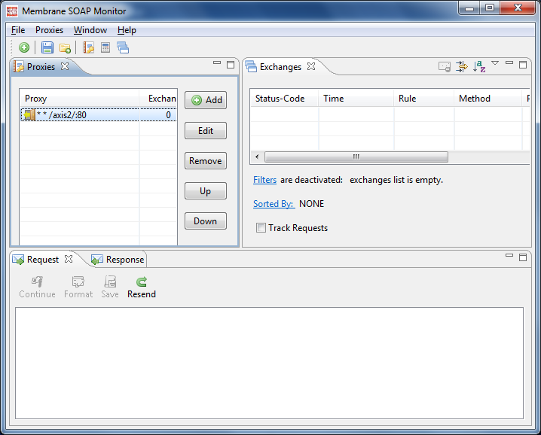Click the Save floppy disk toolbar icon
This screenshot has width=541, height=435.
(x=47, y=47)
